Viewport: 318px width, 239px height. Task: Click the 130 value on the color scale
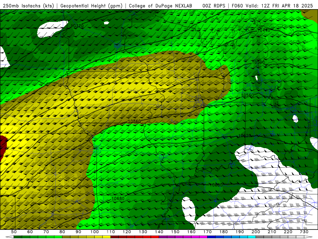(x=143, y=232)
